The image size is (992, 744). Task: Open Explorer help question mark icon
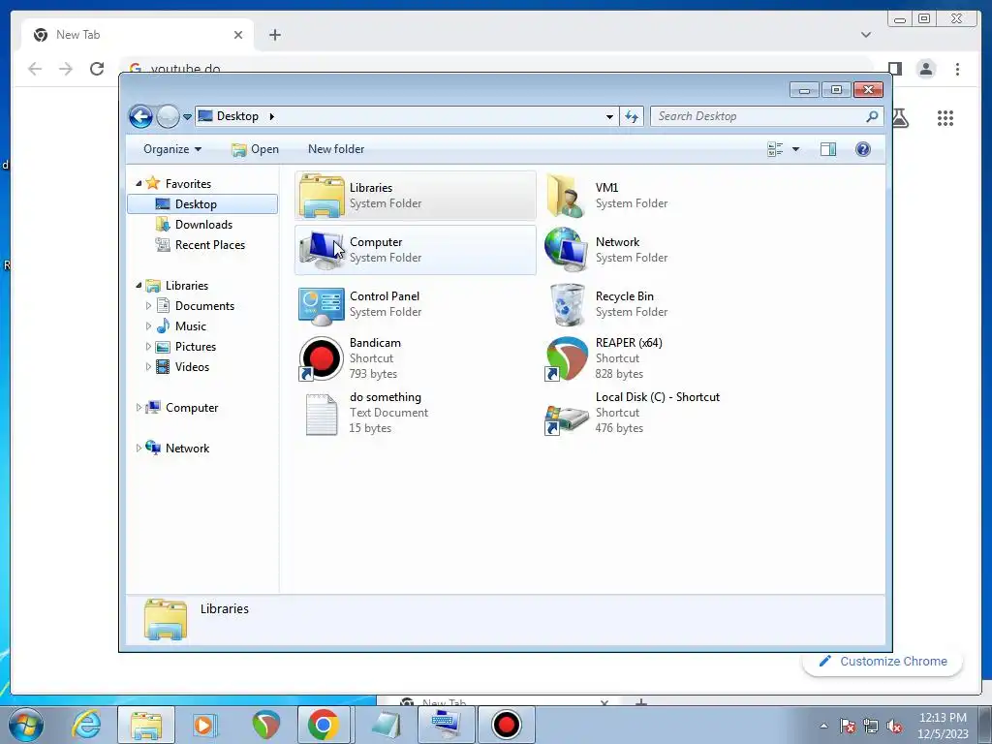[x=863, y=149]
